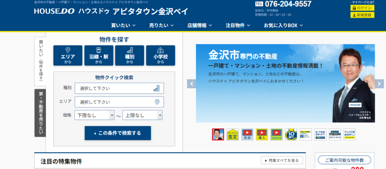Click the ログイン button
Viewport: 386px width, 169px height.
click(x=362, y=8)
